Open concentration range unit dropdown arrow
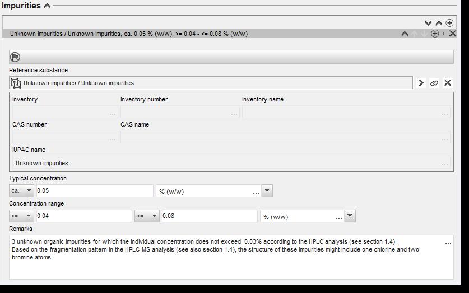 click(x=350, y=216)
